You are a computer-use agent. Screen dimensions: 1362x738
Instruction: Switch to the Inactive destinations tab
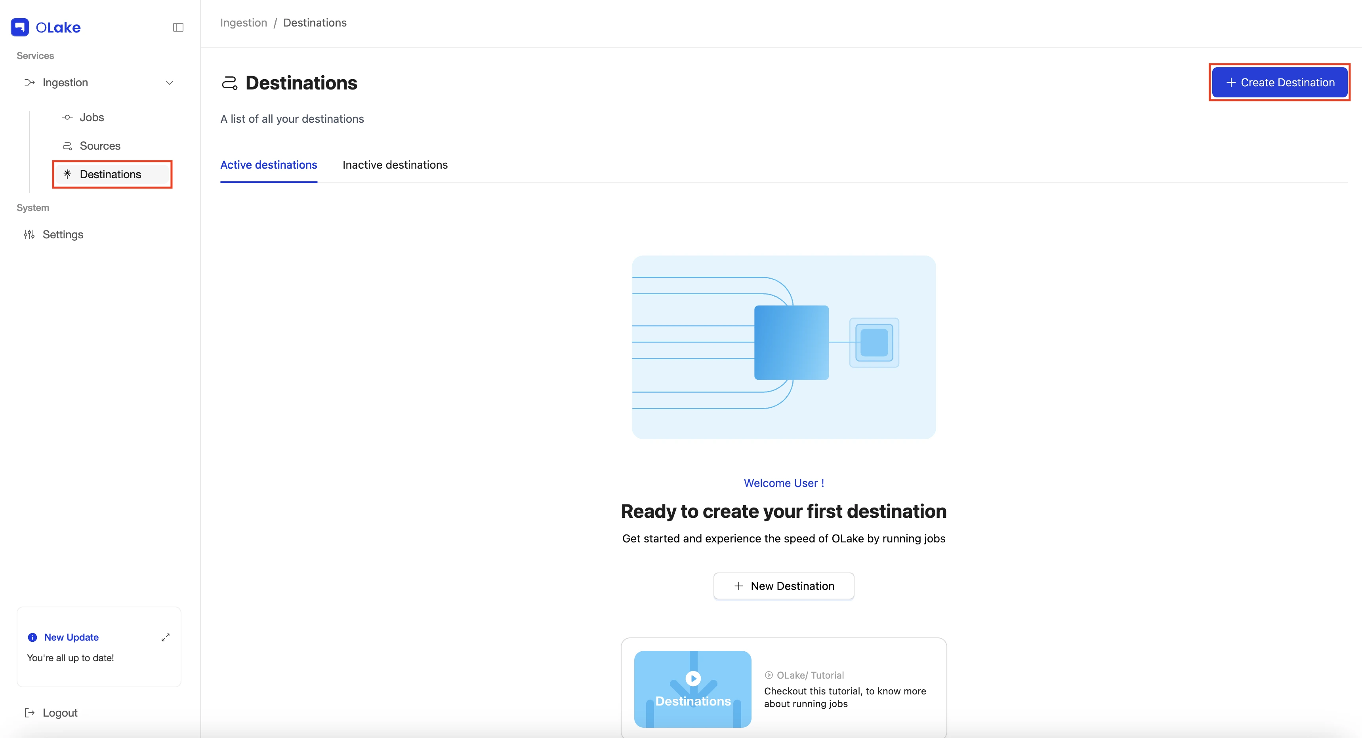coord(395,165)
